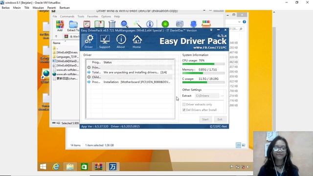
Task: Select the Proc... Installation row
Action: [130, 82]
